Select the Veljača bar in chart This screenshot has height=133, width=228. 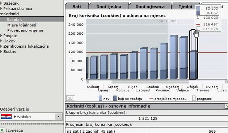(183, 58)
